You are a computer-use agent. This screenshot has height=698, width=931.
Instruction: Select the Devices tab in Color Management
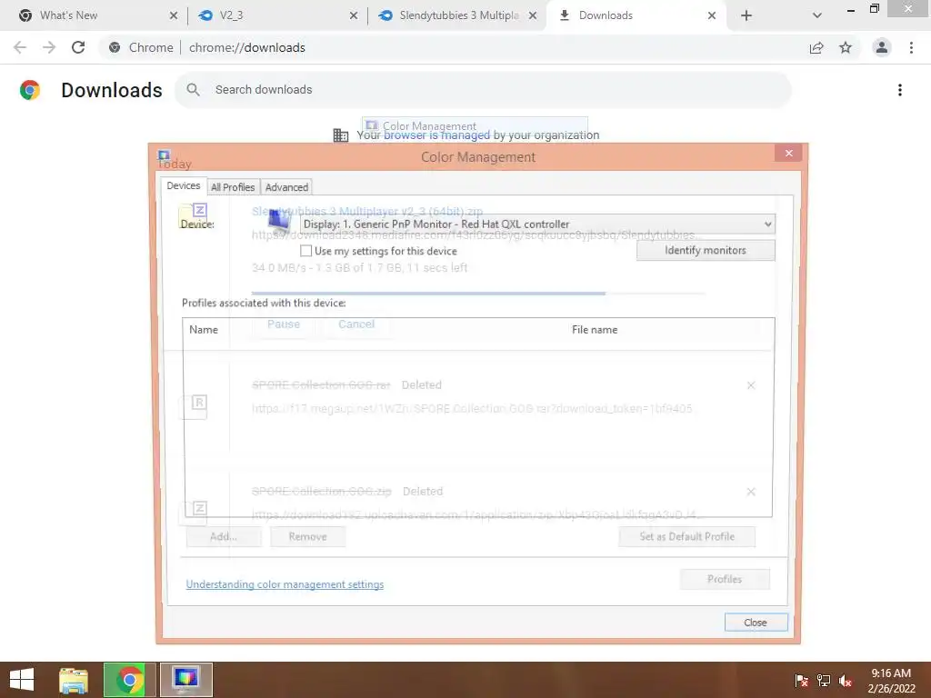184,185
